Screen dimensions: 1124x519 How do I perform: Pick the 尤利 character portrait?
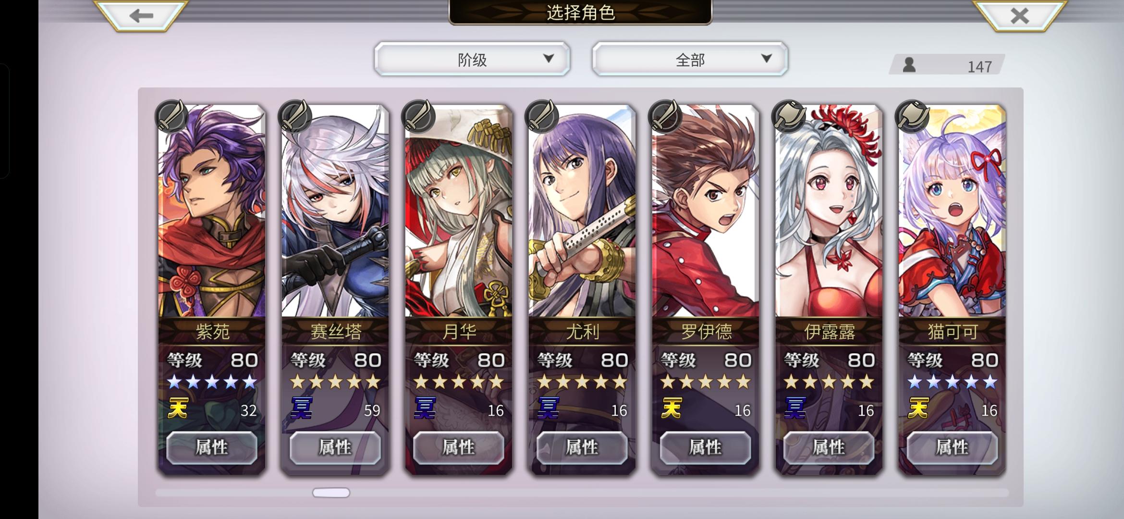click(582, 210)
